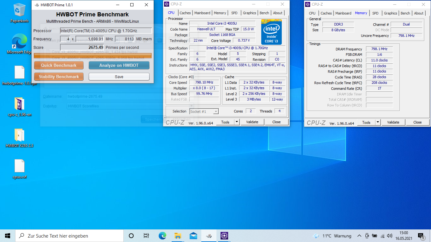Switch to the HWBOT Prime Java taskbar icon

(209, 236)
